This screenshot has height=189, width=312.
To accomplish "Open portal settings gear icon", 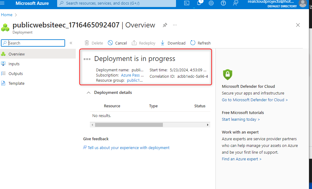I will click(x=211, y=3).
